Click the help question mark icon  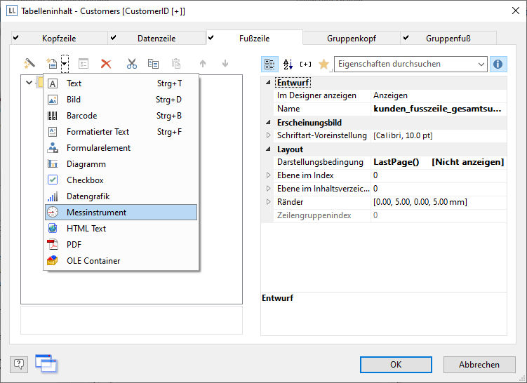19,363
